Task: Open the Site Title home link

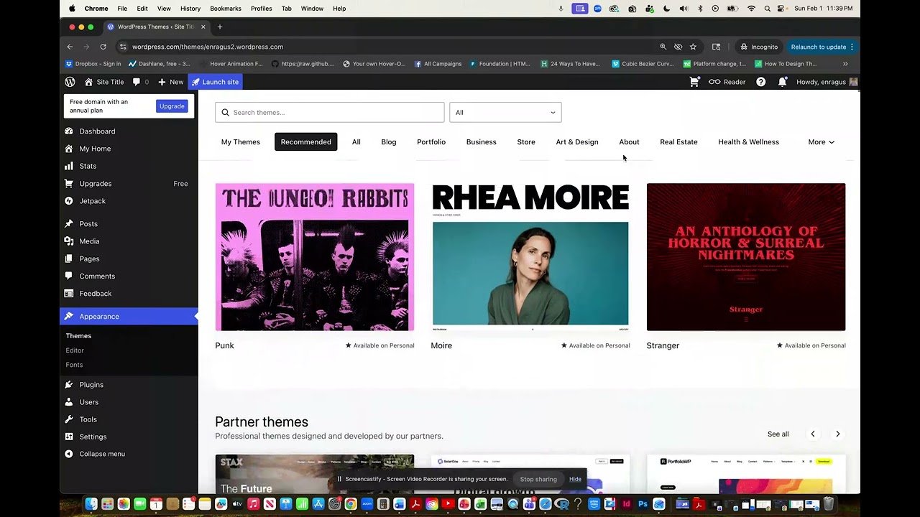Action: tap(103, 82)
